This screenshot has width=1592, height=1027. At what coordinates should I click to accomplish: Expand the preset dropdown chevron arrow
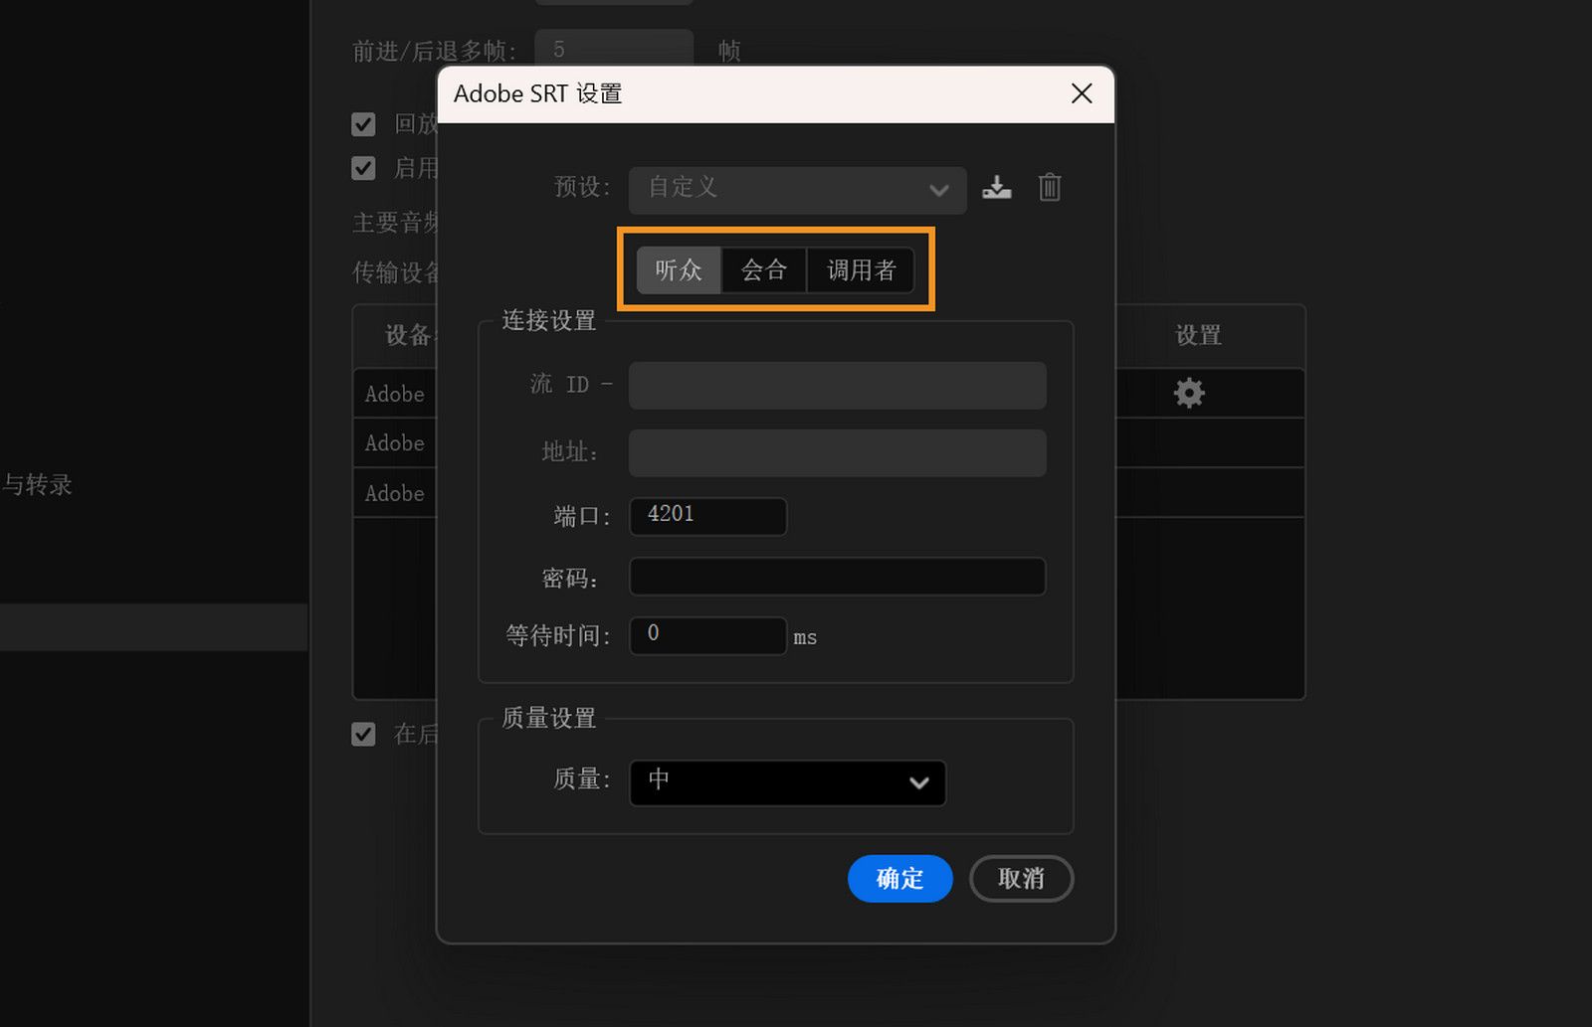click(x=938, y=190)
